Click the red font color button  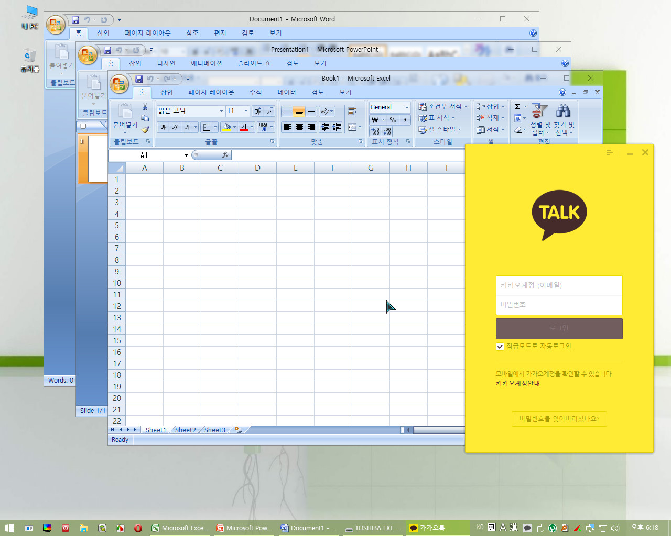coord(244,127)
